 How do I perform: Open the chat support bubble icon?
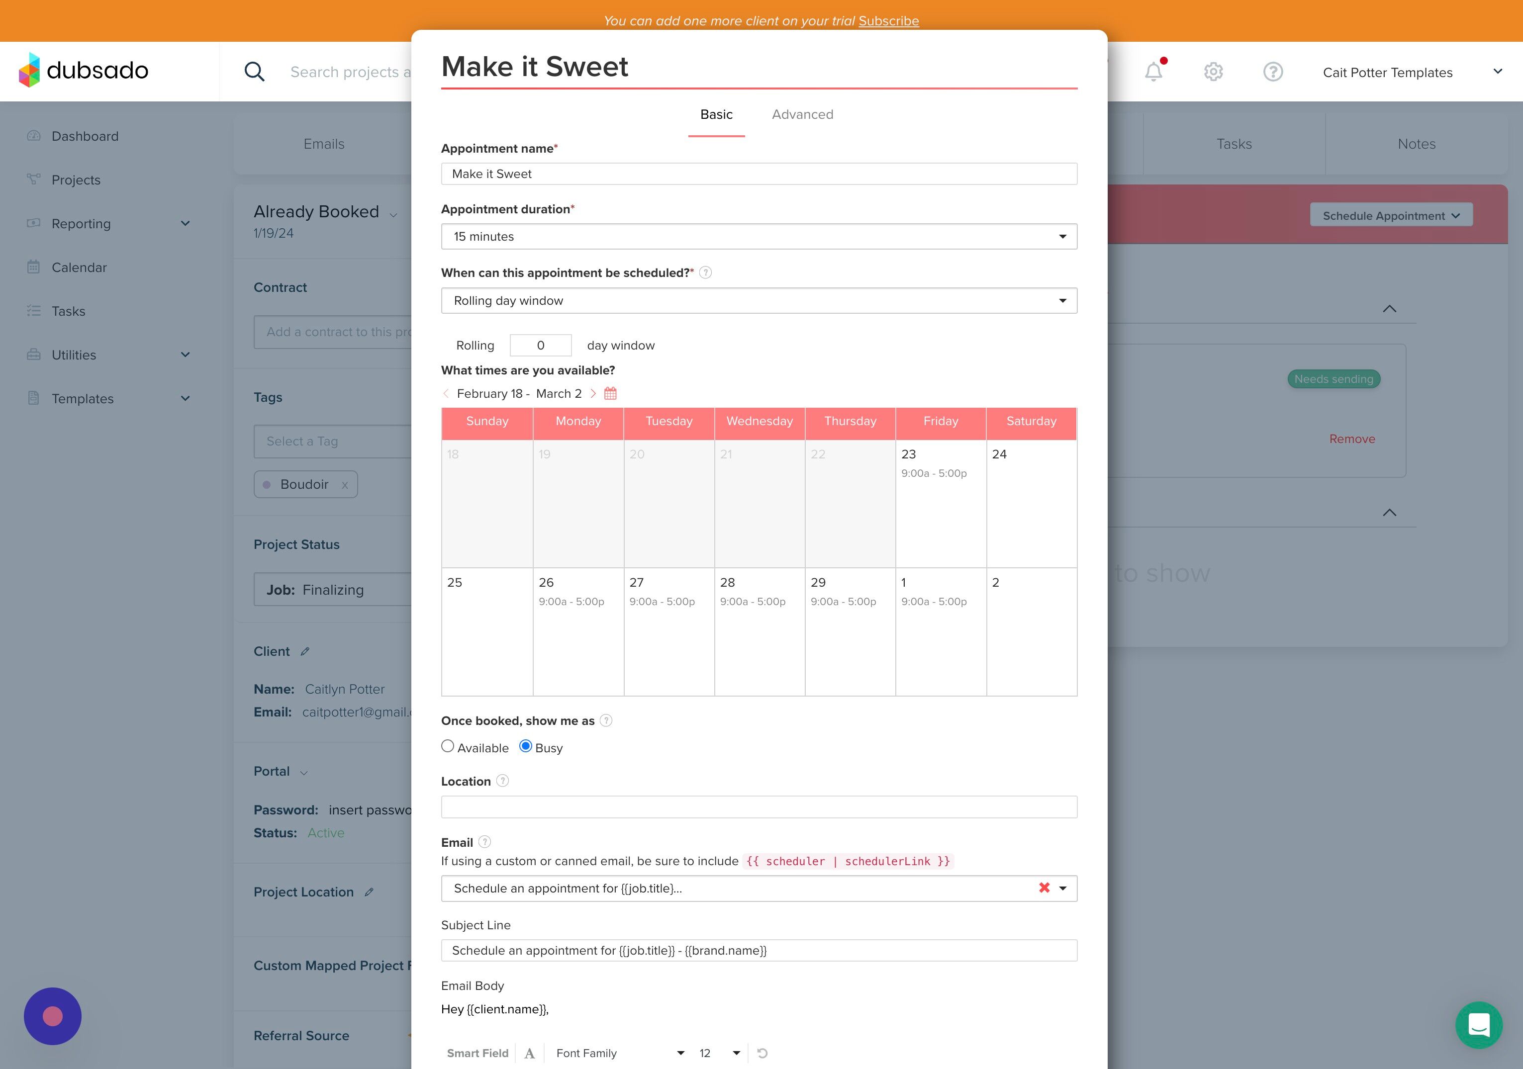tap(1479, 1025)
